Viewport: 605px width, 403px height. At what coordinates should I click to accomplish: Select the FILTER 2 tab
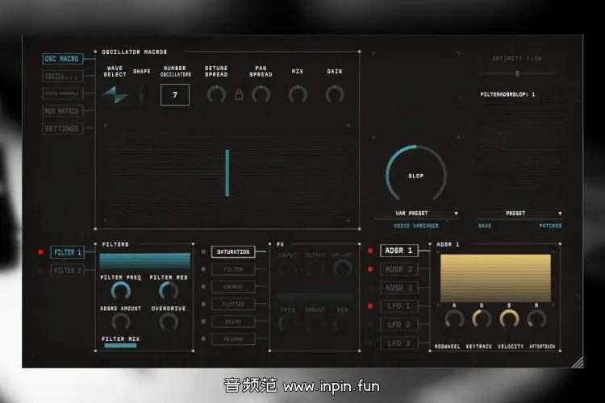(x=68, y=271)
